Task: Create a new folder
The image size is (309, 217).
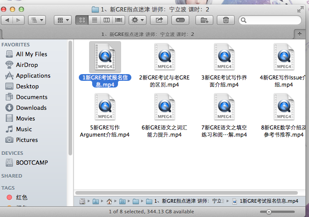Action: [x=204, y=20]
